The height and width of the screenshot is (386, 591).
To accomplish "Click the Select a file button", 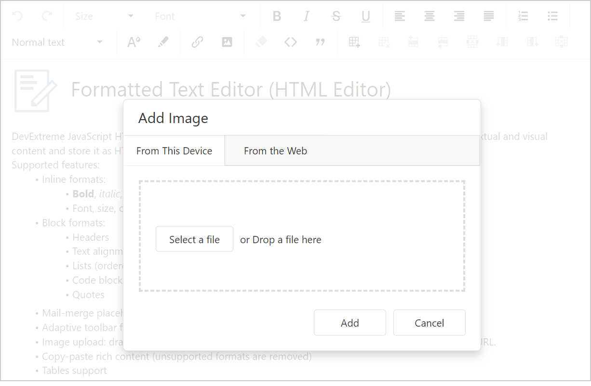I will pos(194,239).
